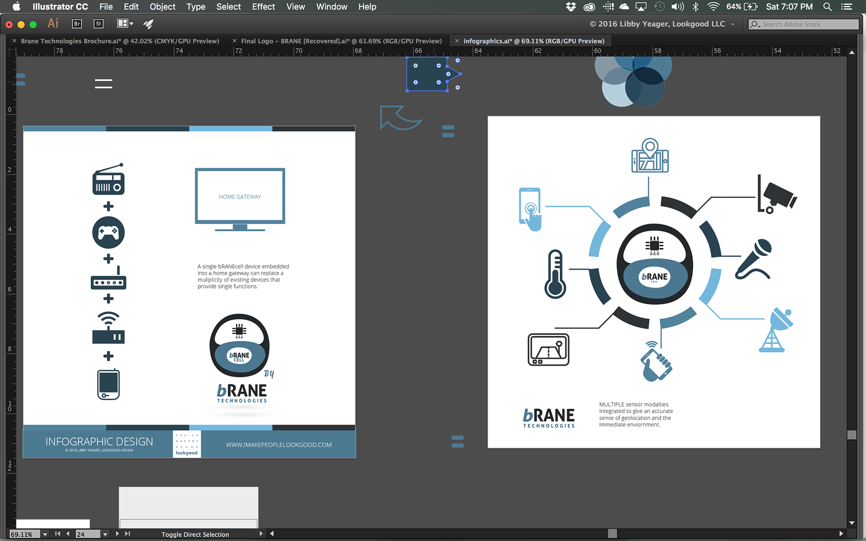Select the GPS navigation device icon
The image size is (866, 541).
click(548, 349)
